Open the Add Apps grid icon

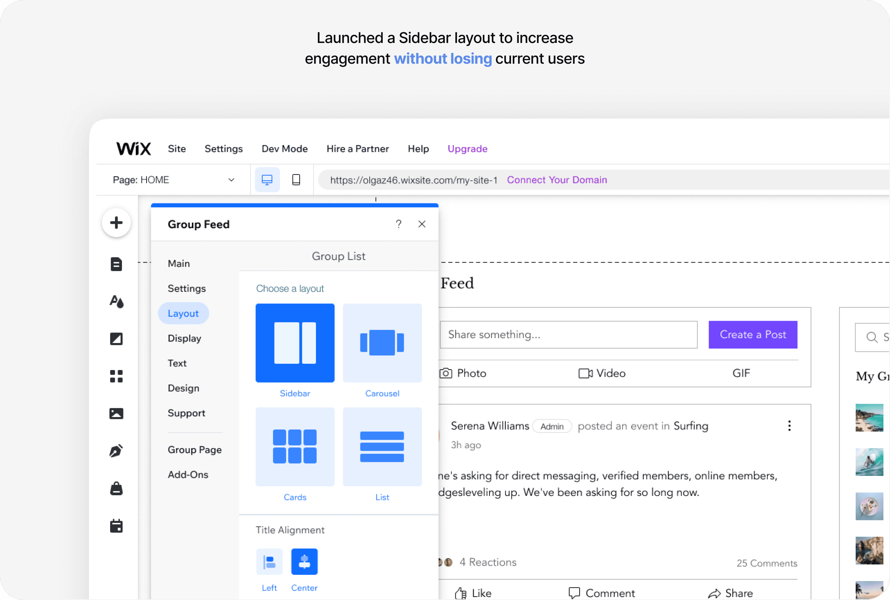click(116, 376)
